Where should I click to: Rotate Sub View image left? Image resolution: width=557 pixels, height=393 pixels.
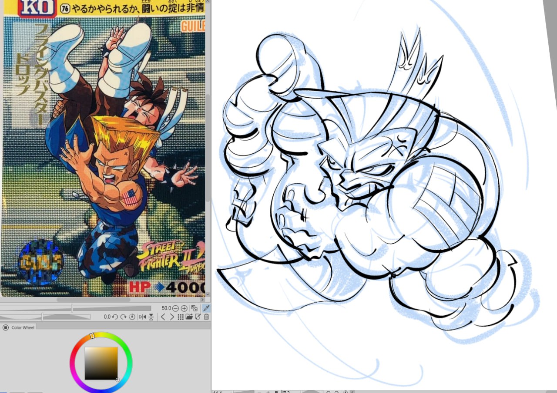[115, 317]
